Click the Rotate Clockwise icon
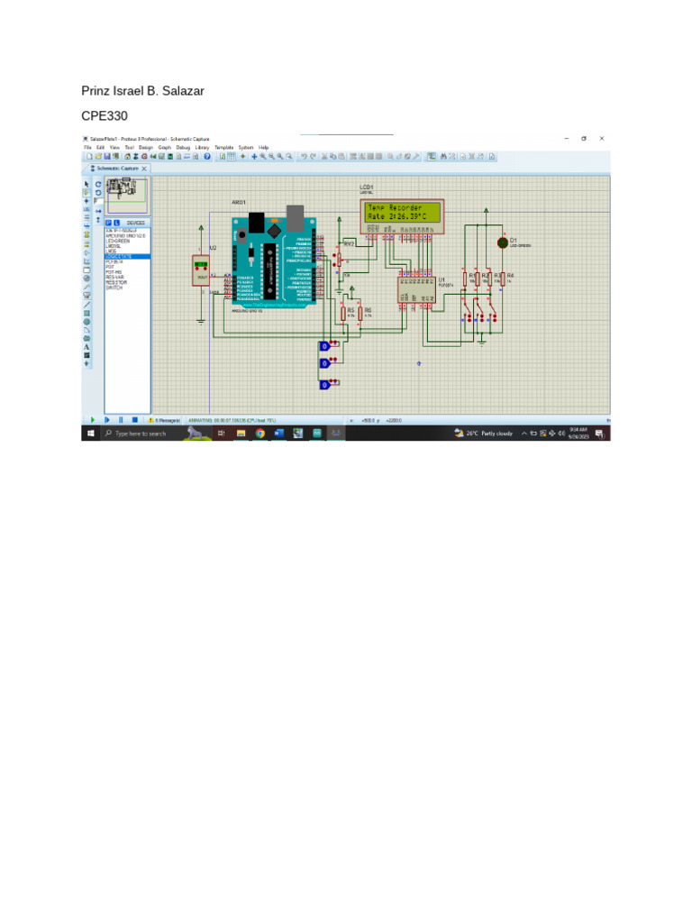The image size is (692, 923). [98, 184]
